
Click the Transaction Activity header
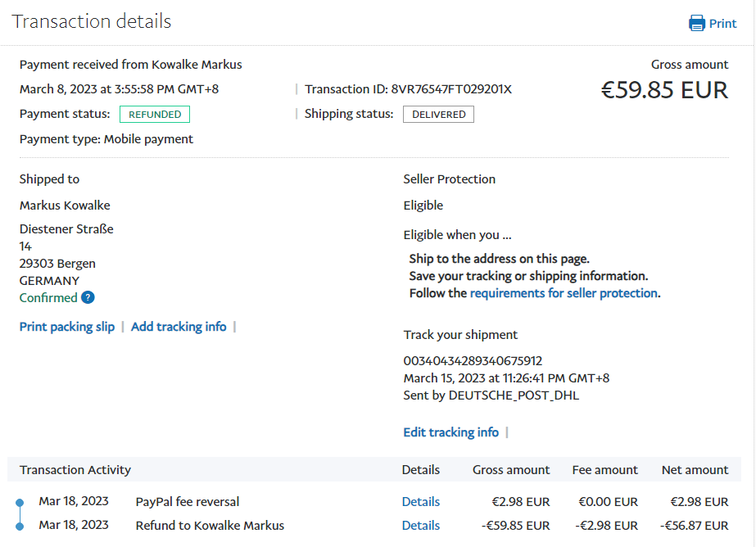(x=75, y=470)
